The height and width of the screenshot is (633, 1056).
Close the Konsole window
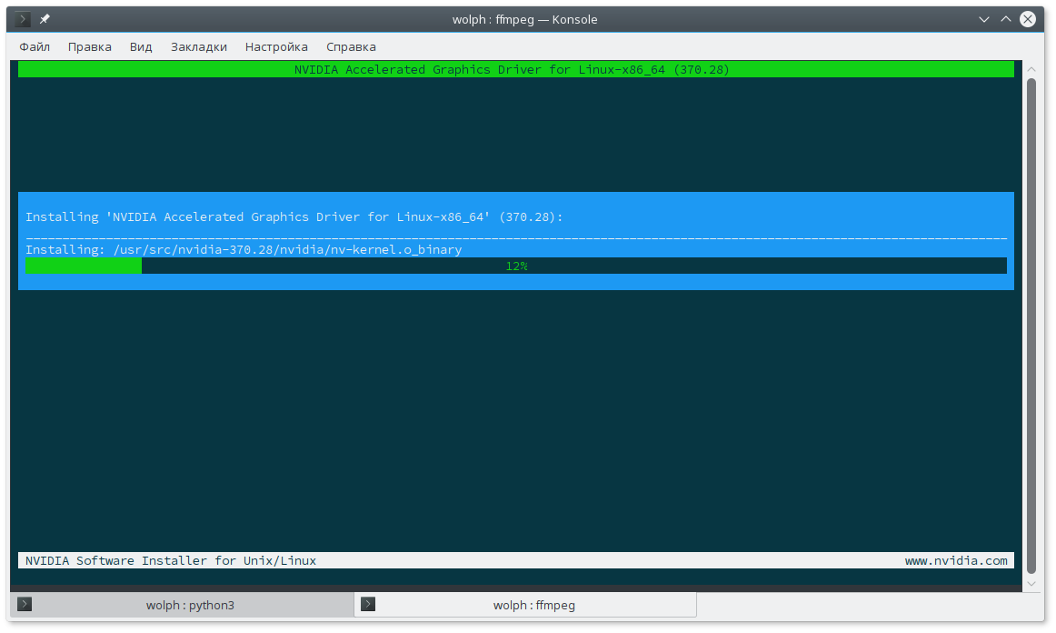click(1028, 19)
